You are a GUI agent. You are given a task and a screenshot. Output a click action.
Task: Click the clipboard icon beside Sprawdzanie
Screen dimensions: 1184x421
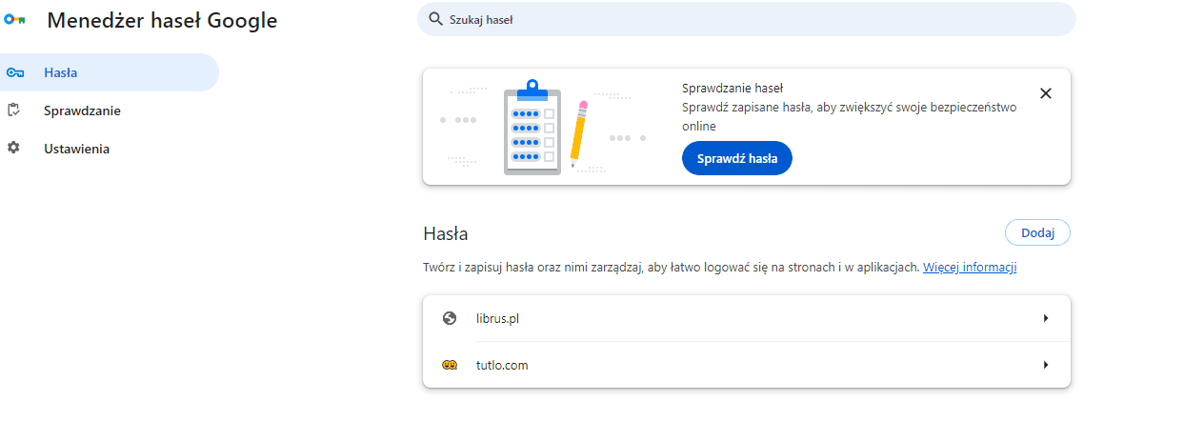coord(13,110)
